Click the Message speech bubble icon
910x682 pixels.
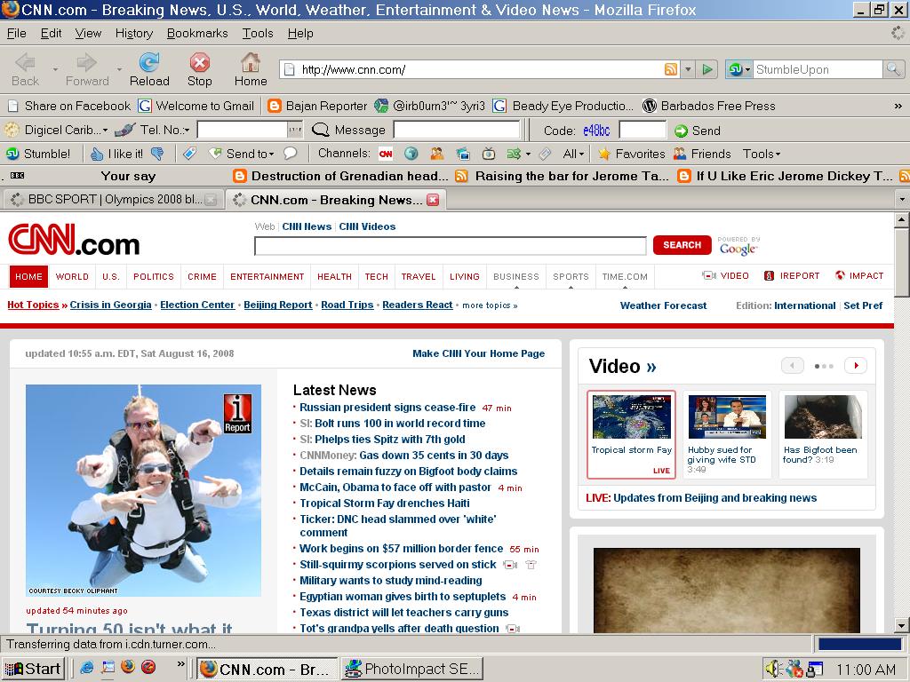tap(320, 130)
